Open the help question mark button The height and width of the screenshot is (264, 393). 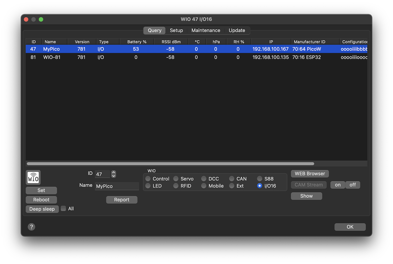tap(31, 227)
